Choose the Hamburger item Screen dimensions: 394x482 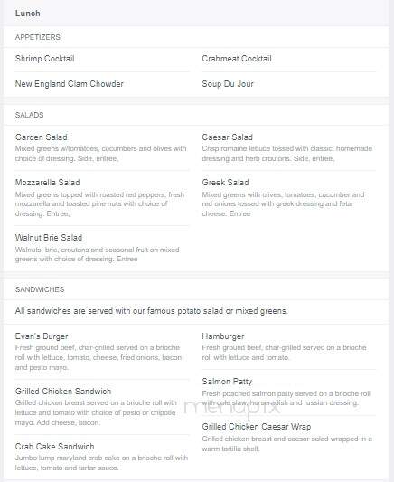pos(223,336)
